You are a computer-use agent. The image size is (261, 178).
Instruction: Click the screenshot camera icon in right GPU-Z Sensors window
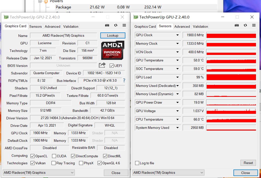tap(237, 25)
